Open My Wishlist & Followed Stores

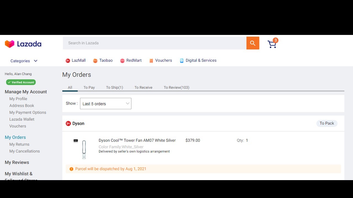(x=21, y=177)
